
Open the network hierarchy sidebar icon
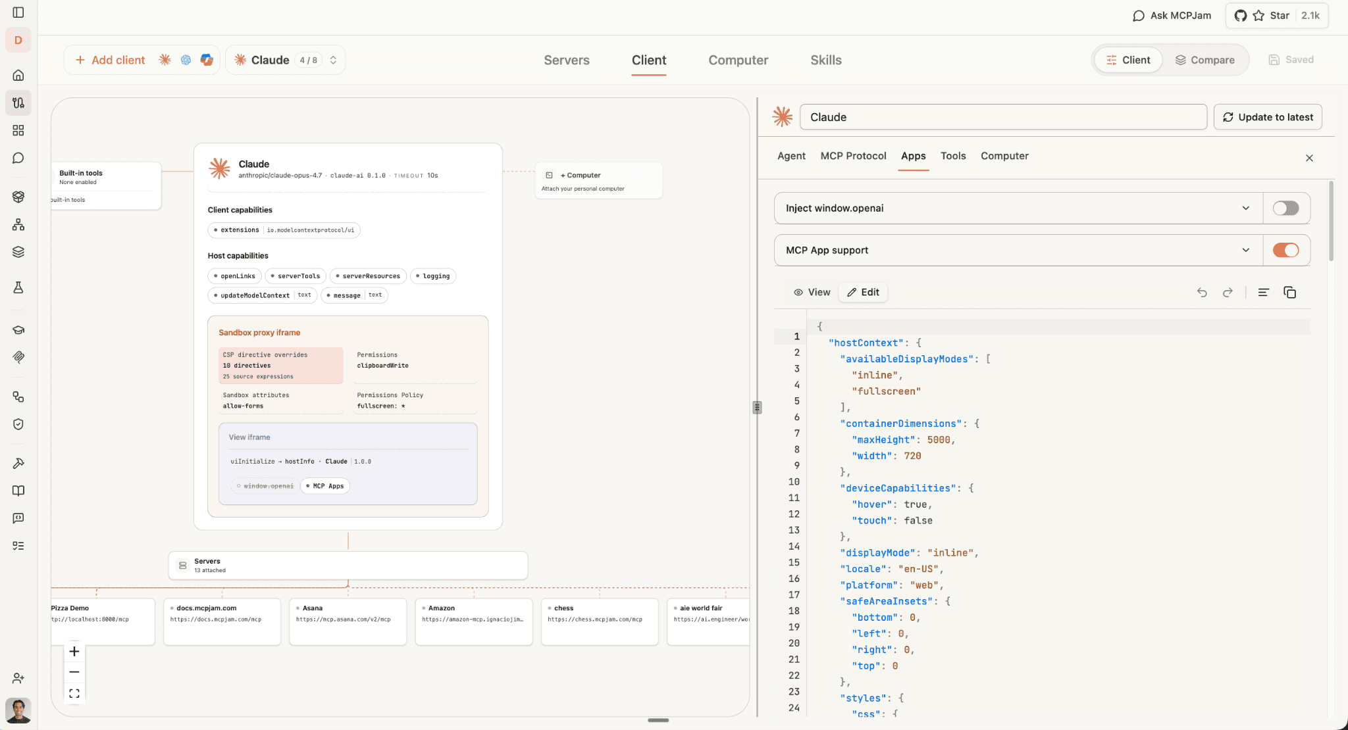point(18,224)
